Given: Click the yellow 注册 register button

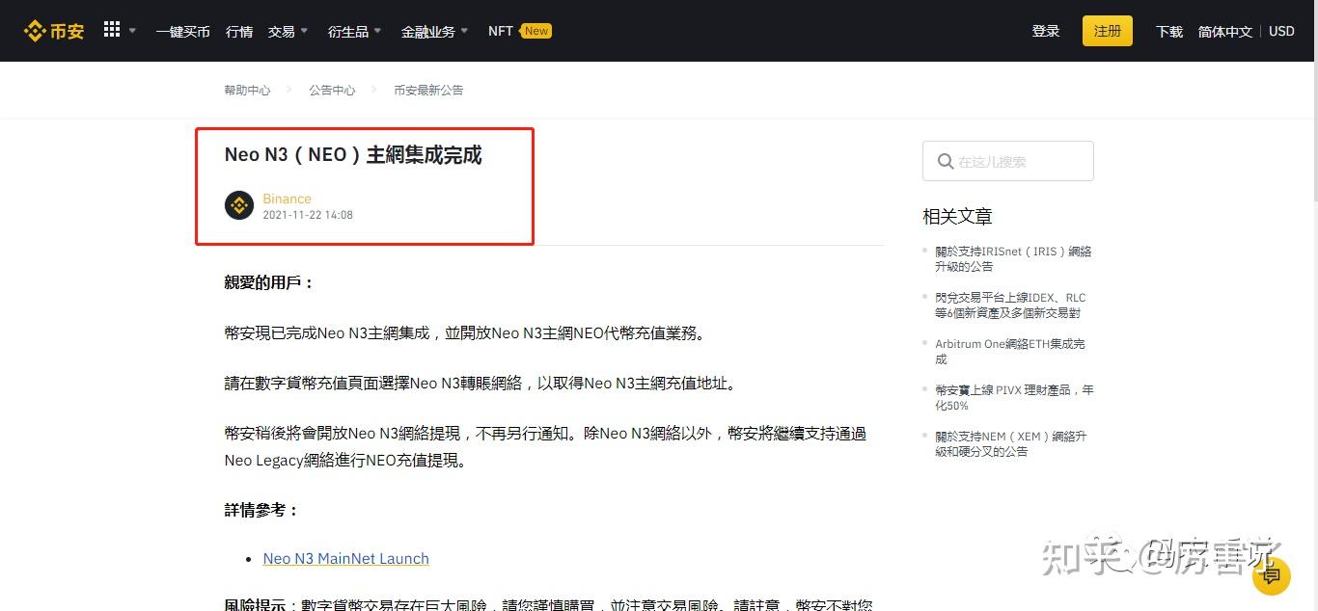Looking at the screenshot, I should point(1108,31).
